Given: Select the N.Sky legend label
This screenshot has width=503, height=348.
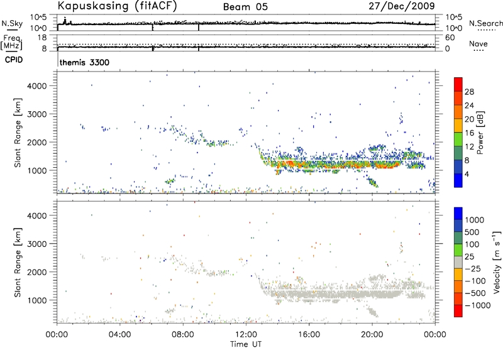Looking at the screenshot, I should [x=12, y=23].
